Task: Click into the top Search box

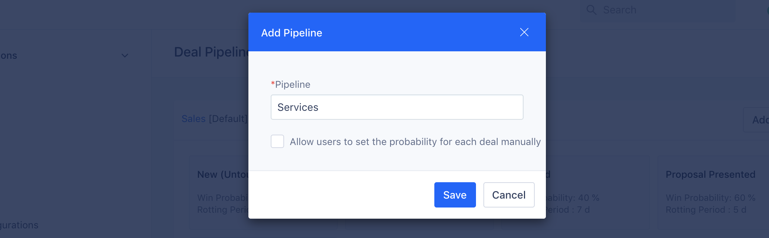Action: 657,10
